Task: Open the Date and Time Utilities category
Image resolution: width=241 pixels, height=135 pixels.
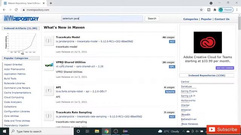Action: [x=17, y=121]
